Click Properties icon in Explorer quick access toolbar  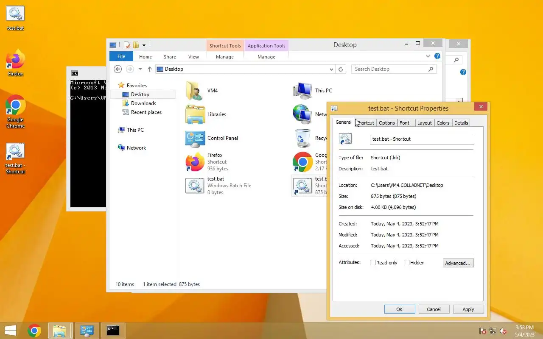126,45
